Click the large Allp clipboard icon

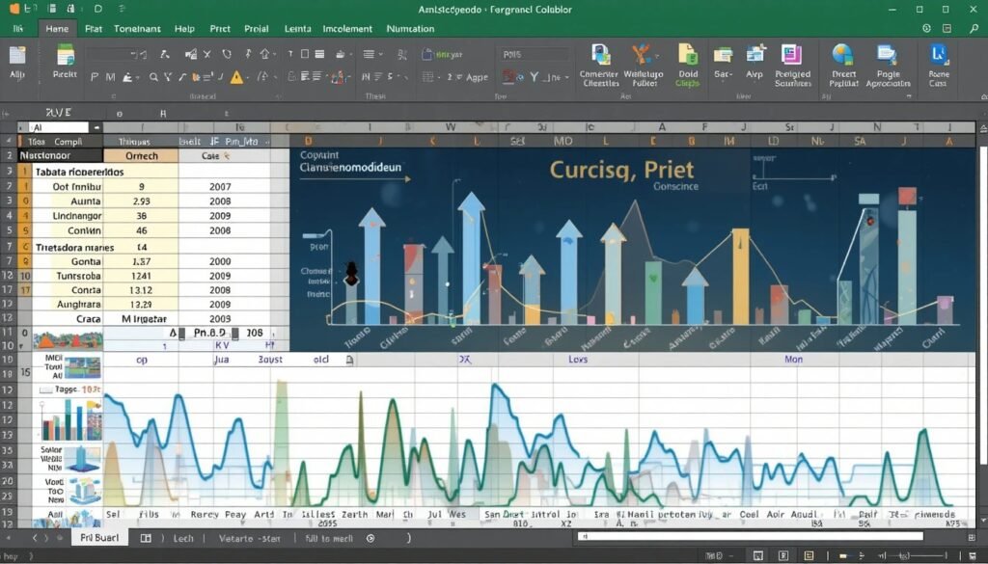click(17, 55)
